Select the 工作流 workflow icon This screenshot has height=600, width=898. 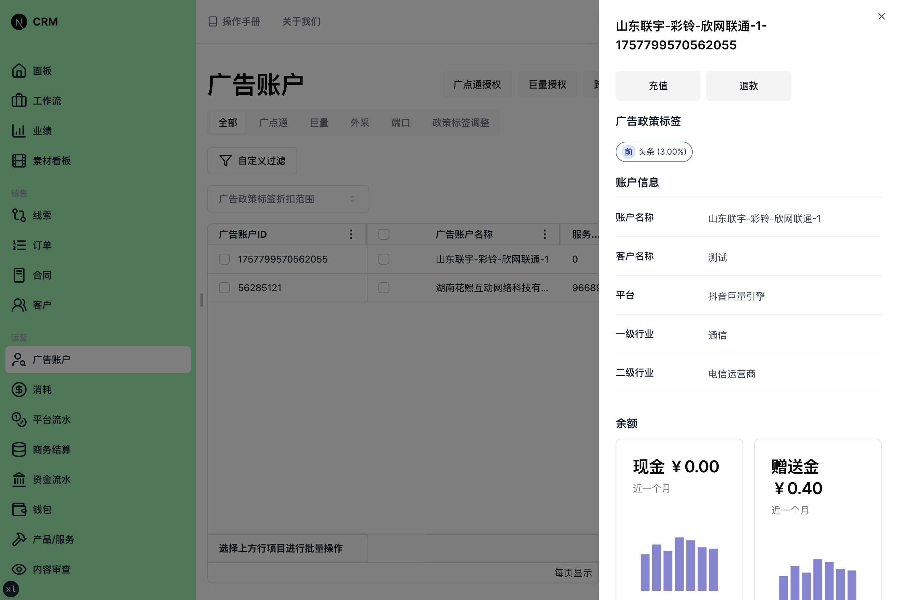click(46, 101)
